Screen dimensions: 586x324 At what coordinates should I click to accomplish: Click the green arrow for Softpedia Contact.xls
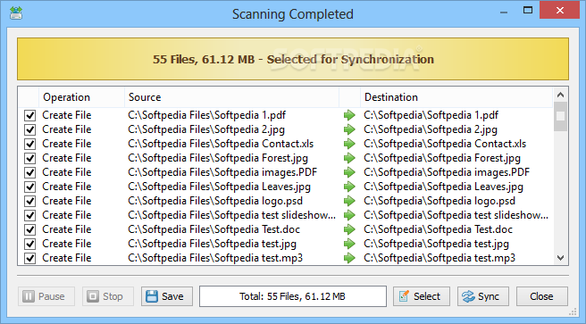[x=349, y=144]
